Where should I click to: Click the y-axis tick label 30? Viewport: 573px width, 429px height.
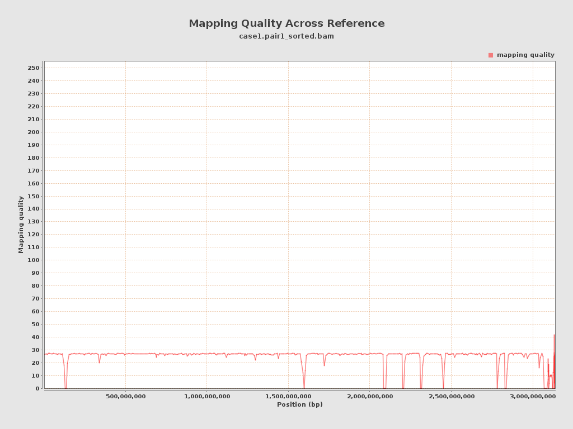click(35, 350)
